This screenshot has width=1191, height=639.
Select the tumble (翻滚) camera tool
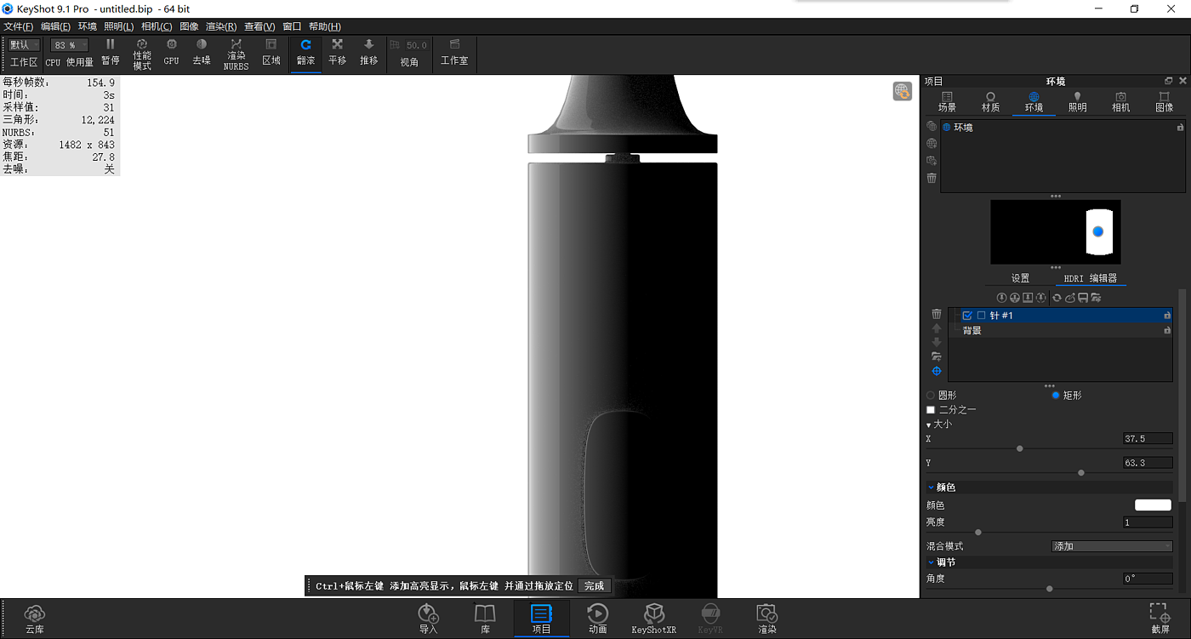305,53
